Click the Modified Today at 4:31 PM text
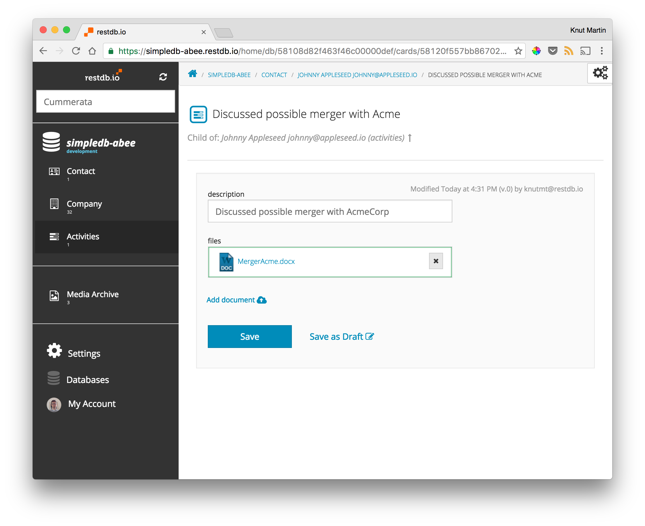The height and width of the screenshot is (526, 645). [x=496, y=189]
